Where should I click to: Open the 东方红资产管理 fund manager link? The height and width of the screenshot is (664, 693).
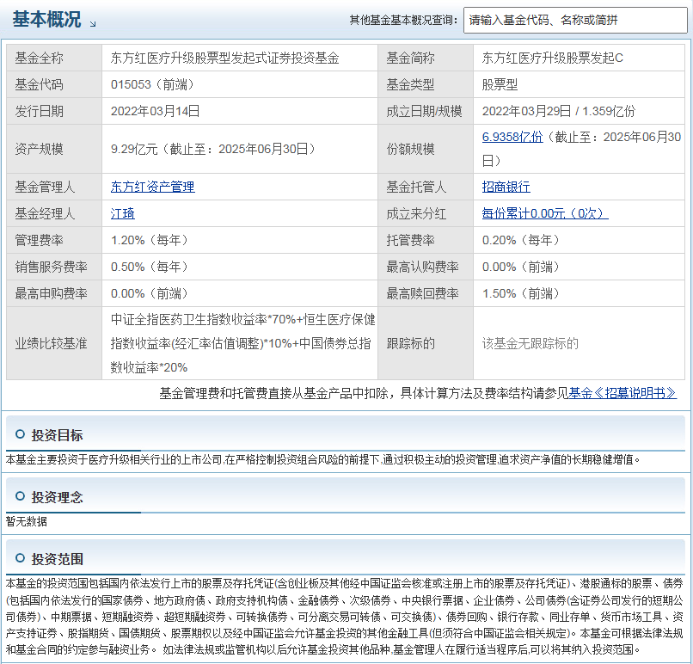(152, 187)
